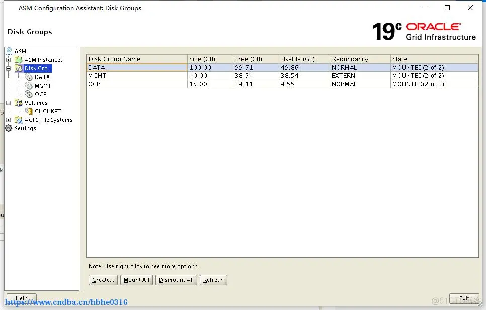Click the Settings gear icon

point(9,128)
